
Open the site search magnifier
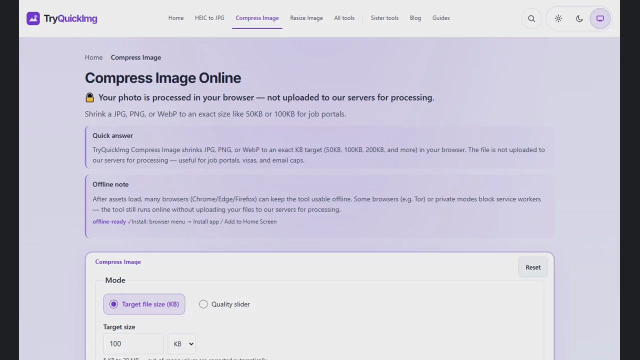(x=531, y=18)
